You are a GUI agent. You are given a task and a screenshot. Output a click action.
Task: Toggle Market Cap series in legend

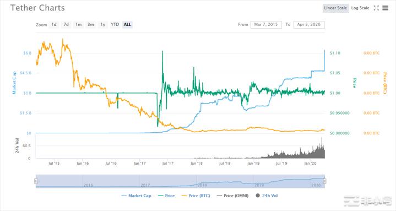136,196
